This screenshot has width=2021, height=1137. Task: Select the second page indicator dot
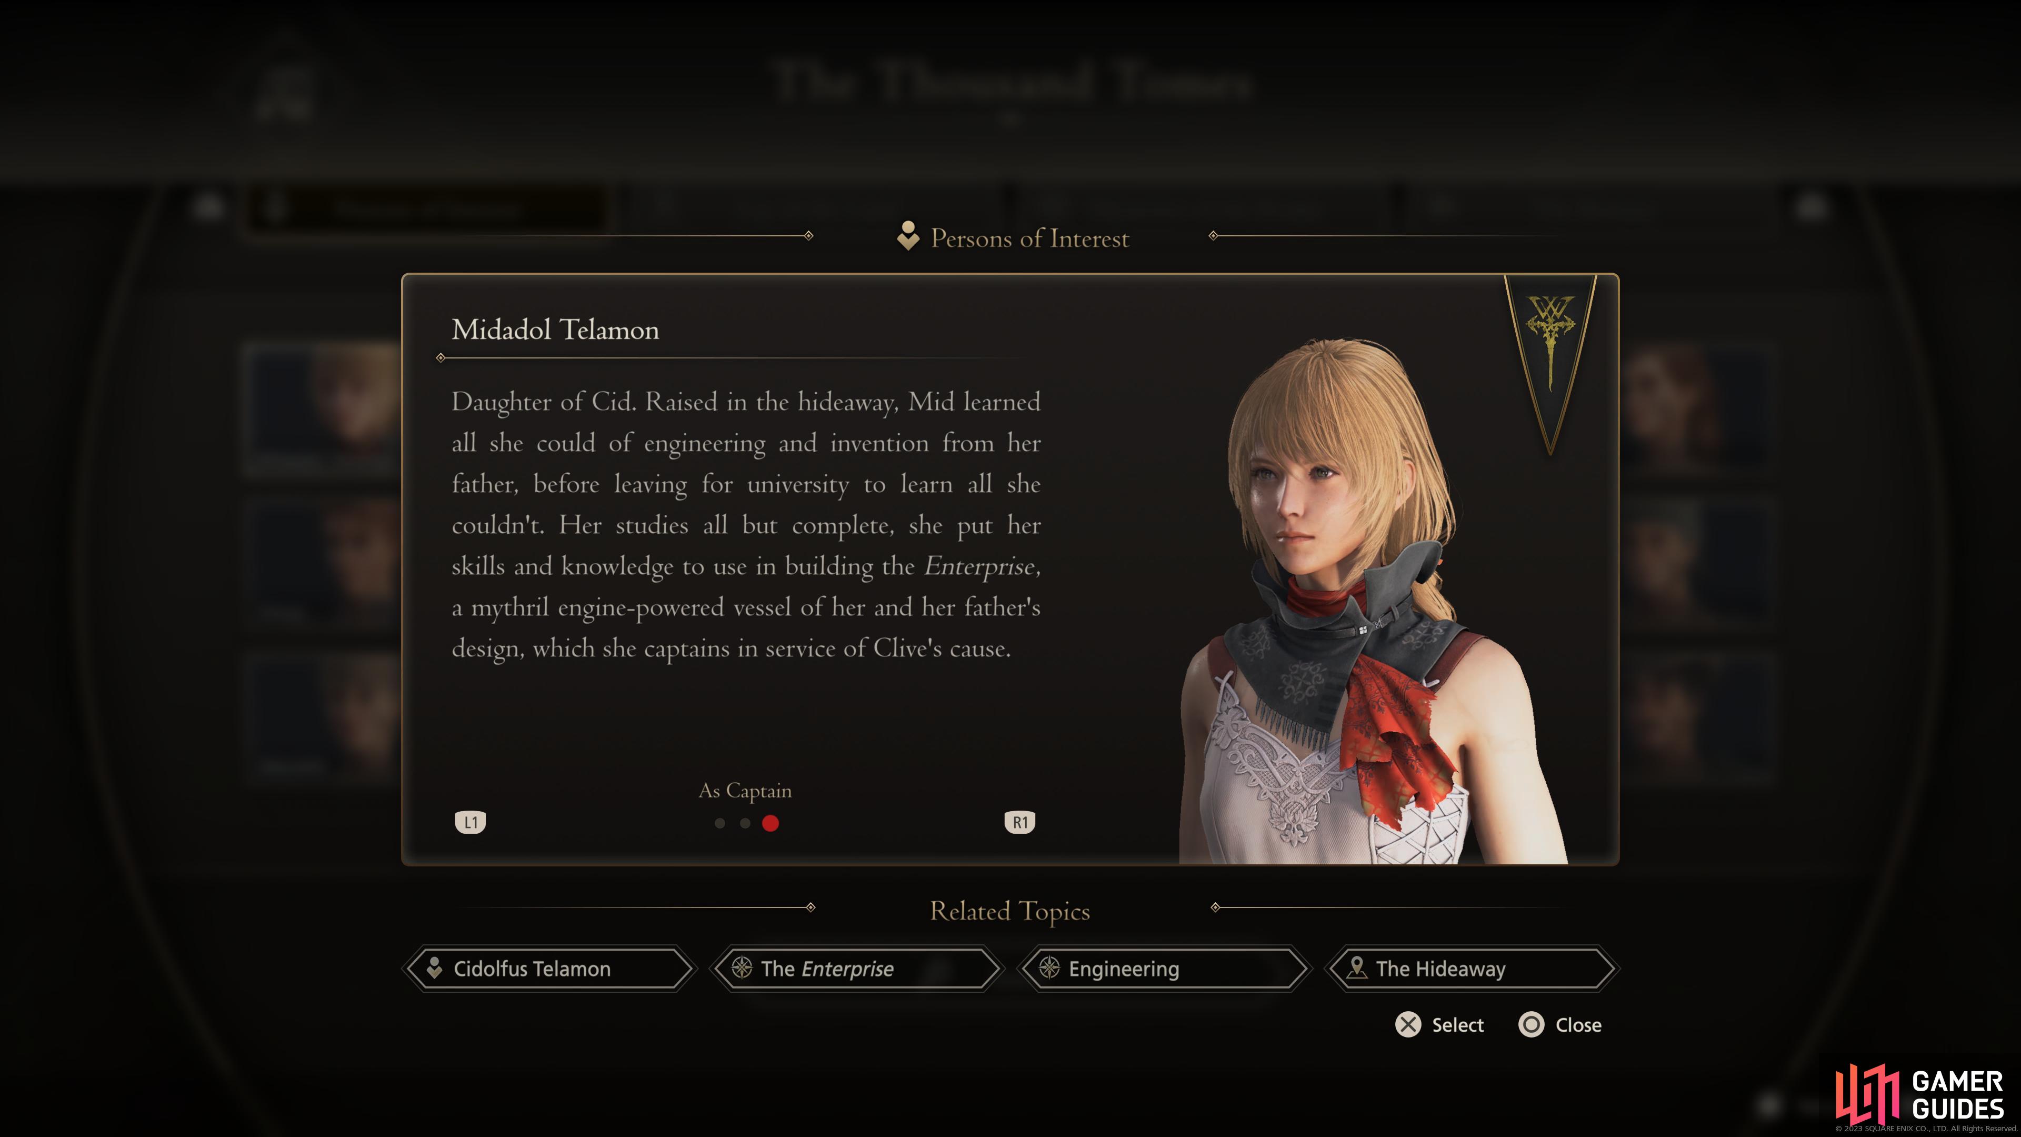745,823
